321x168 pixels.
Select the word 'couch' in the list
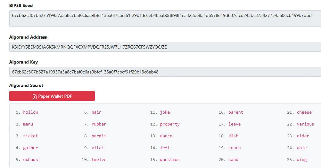pyautogui.click(x=235, y=148)
